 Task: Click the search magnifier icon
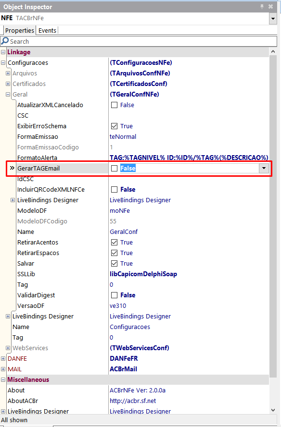pos(5,41)
